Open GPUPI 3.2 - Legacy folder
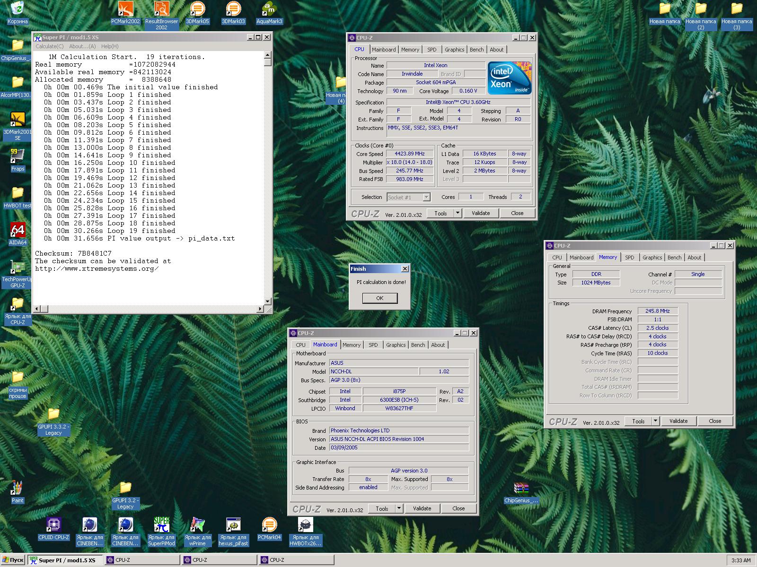 point(125,495)
